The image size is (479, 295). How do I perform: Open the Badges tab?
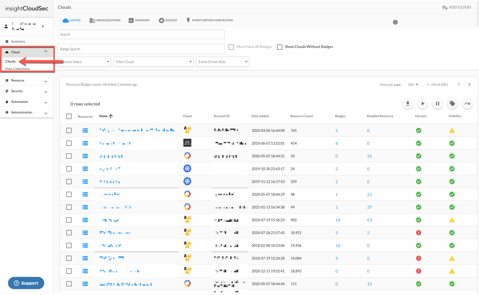(x=168, y=20)
